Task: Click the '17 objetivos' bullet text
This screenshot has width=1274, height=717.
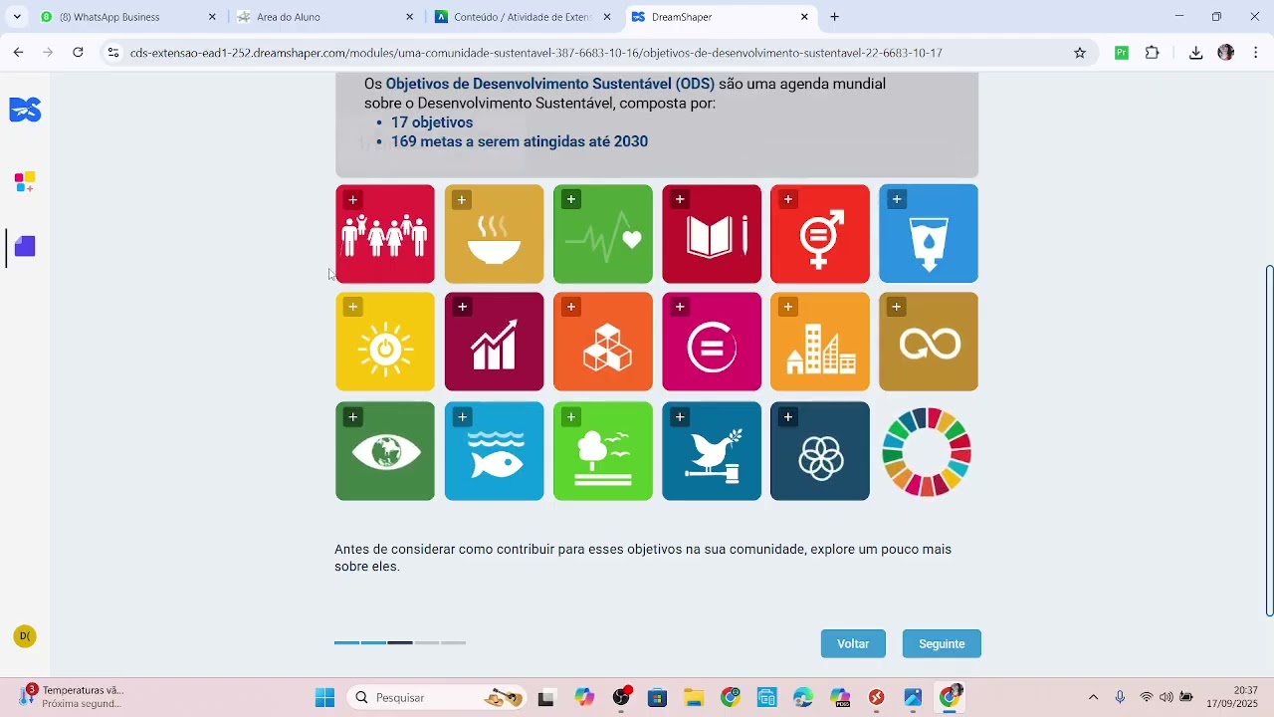Action: (432, 122)
